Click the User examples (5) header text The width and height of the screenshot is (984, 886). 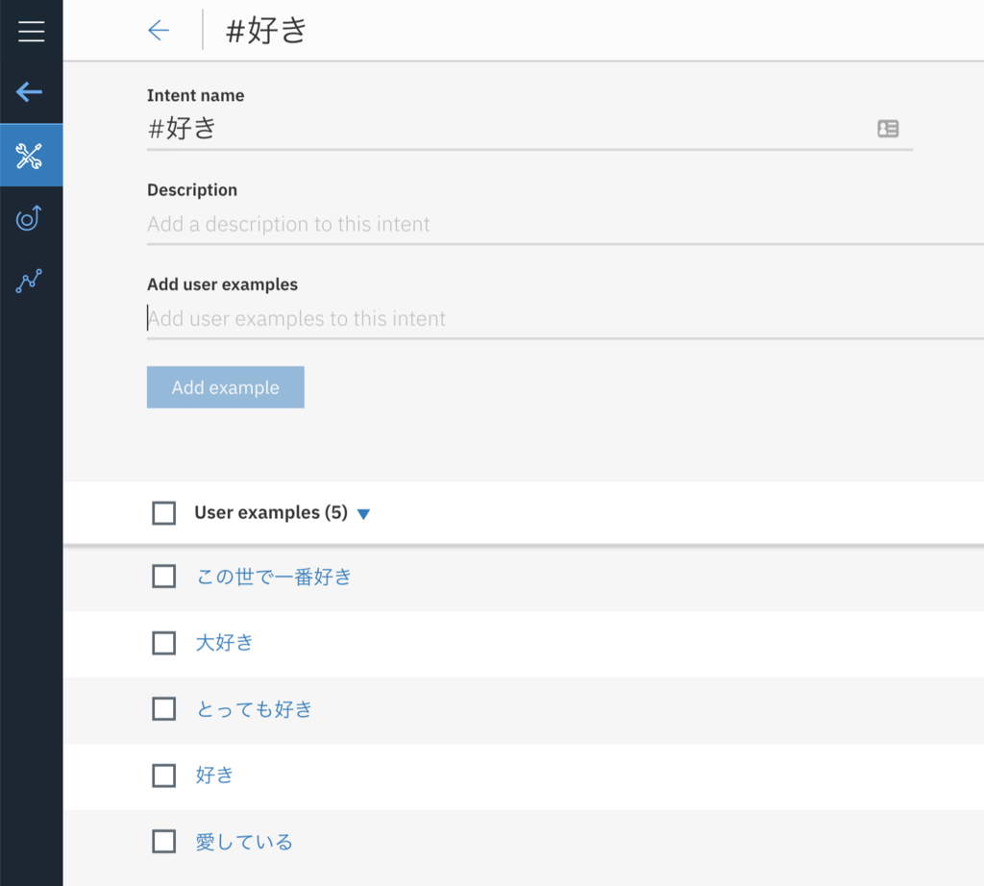(x=270, y=512)
